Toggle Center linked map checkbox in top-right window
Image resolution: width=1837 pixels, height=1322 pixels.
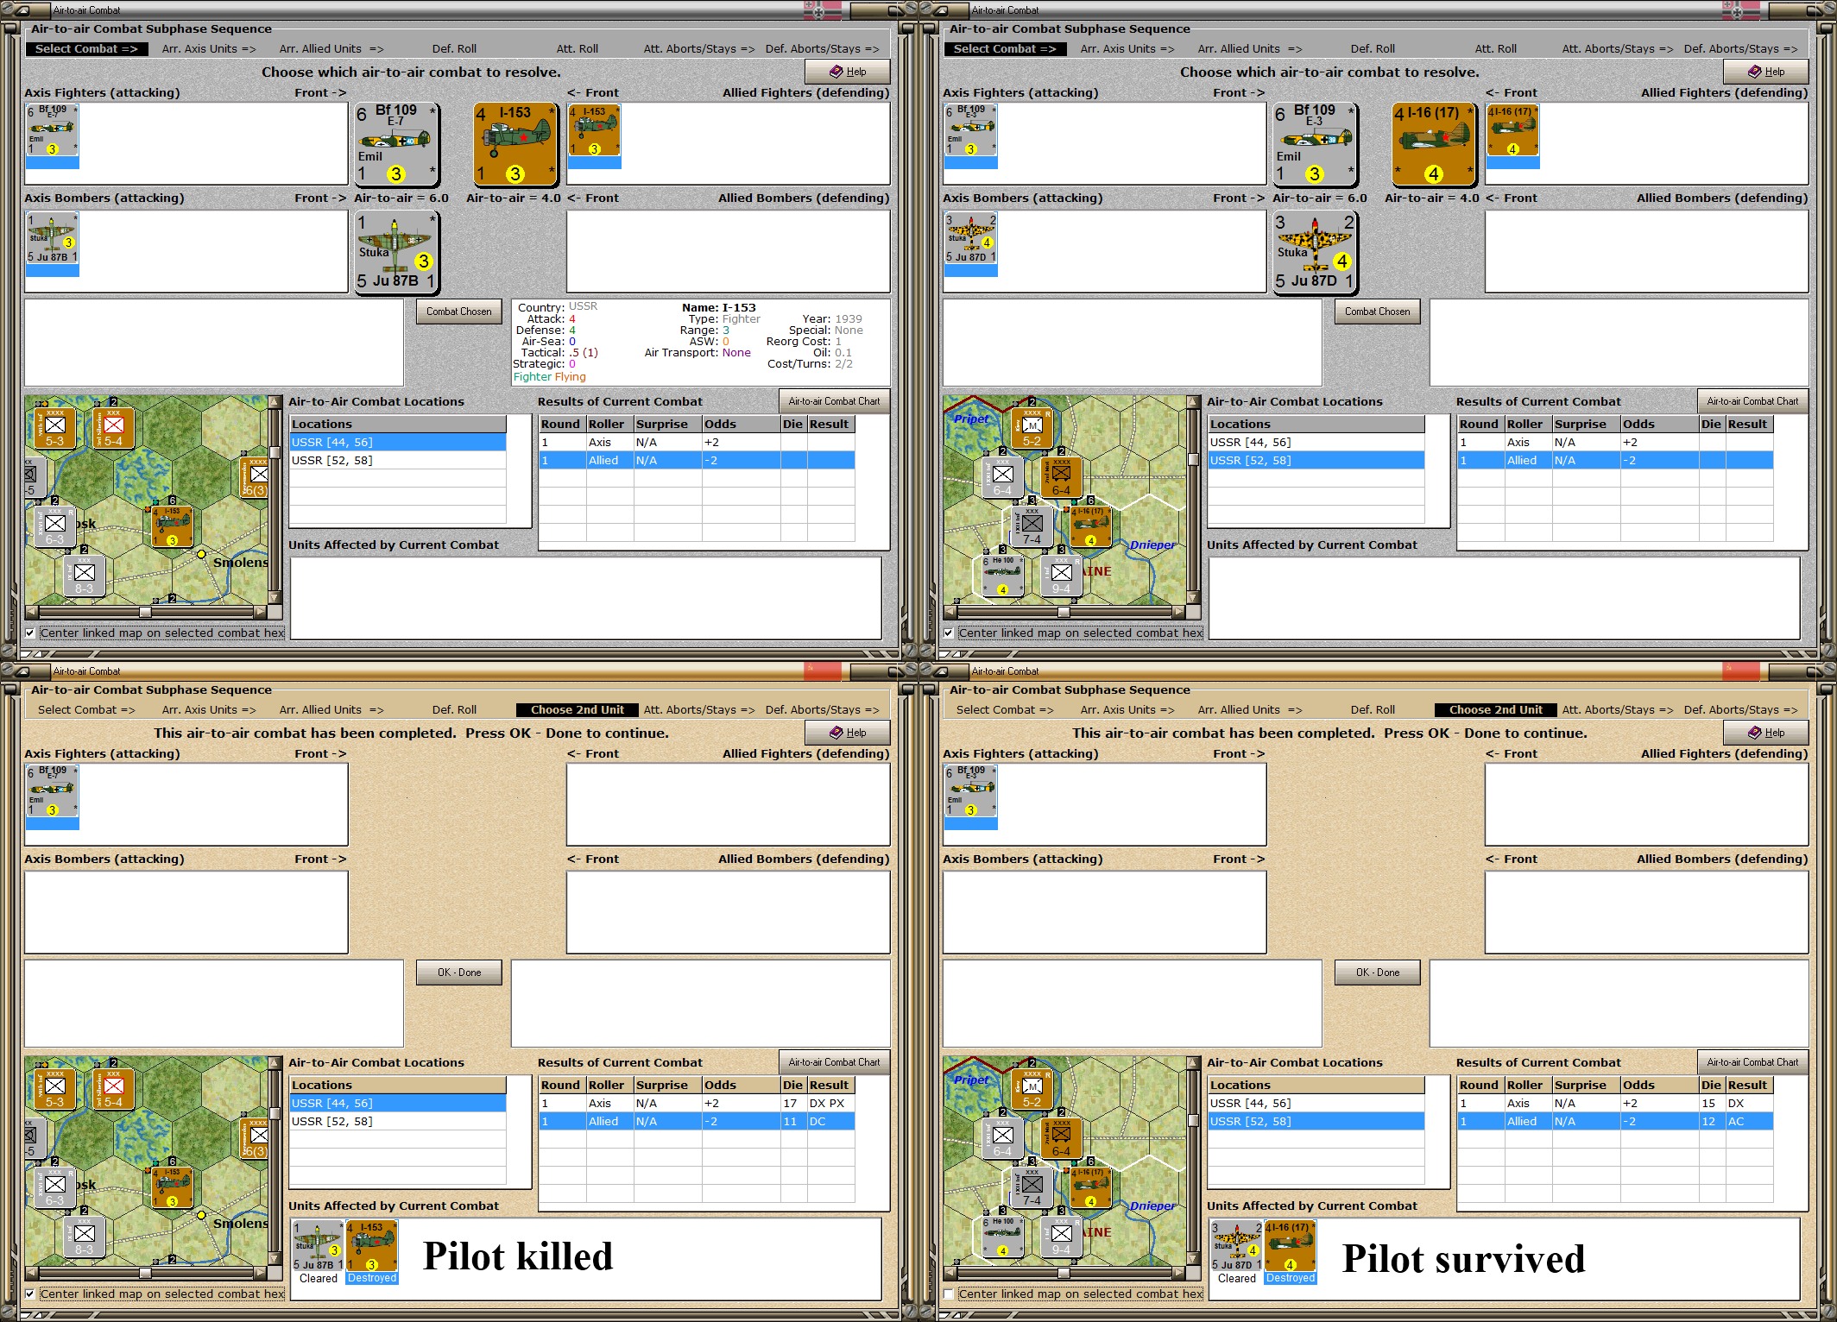point(949,633)
